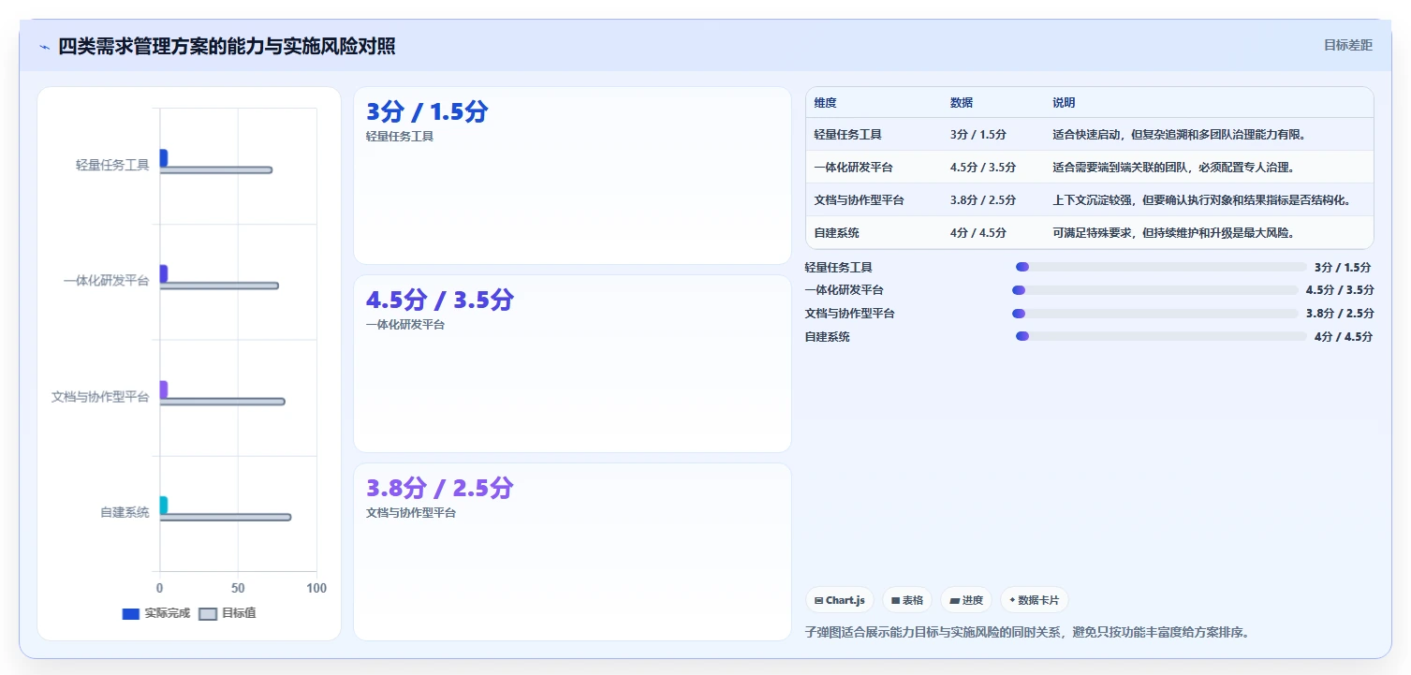Click the 0 tick on the chart axis
The image size is (1411, 675).
click(x=160, y=588)
